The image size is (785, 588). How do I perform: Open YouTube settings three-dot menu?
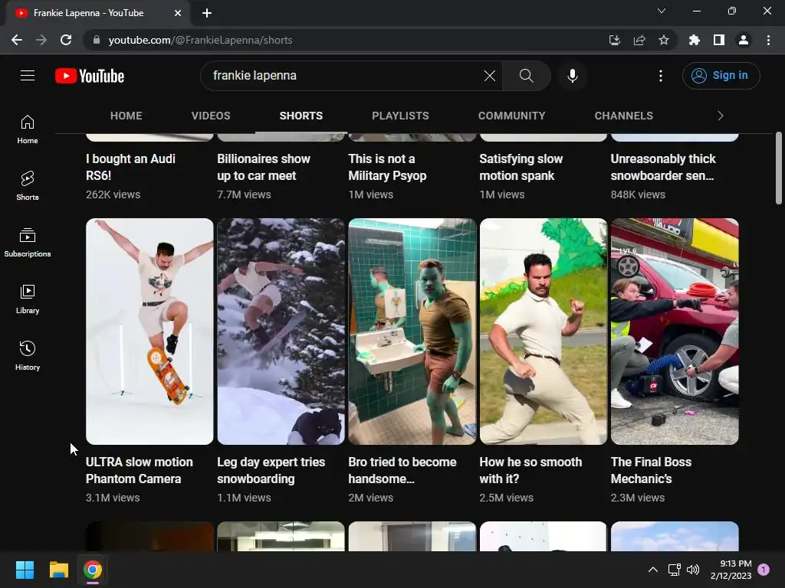pos(661,76)
